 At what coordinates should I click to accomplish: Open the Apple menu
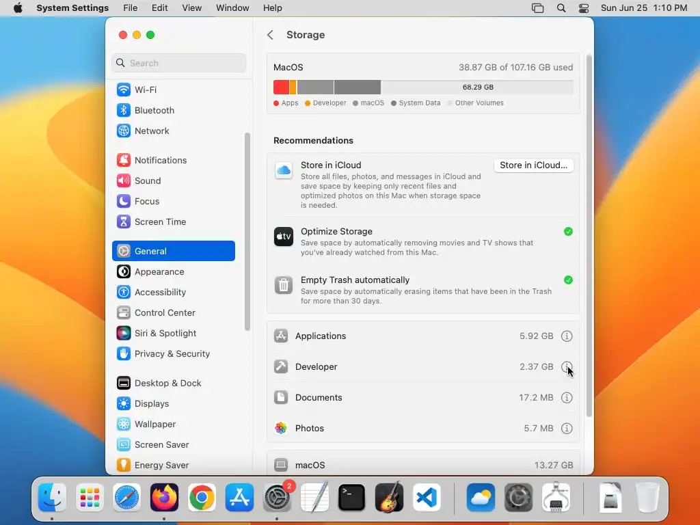click(18, 8)
